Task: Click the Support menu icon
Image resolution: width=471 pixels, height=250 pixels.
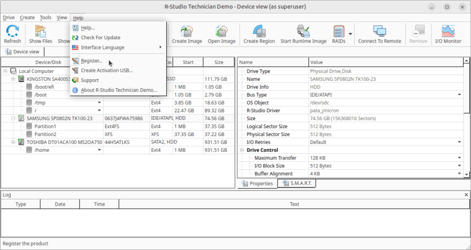Action: coord(75,80)
